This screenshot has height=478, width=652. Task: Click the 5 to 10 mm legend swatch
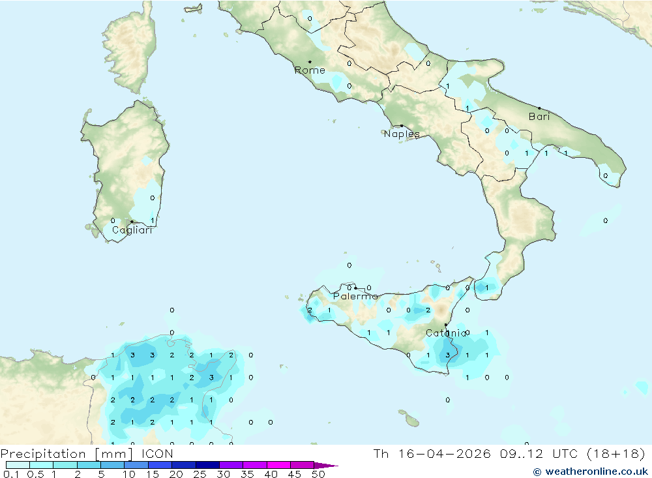(x=113, y=465)
